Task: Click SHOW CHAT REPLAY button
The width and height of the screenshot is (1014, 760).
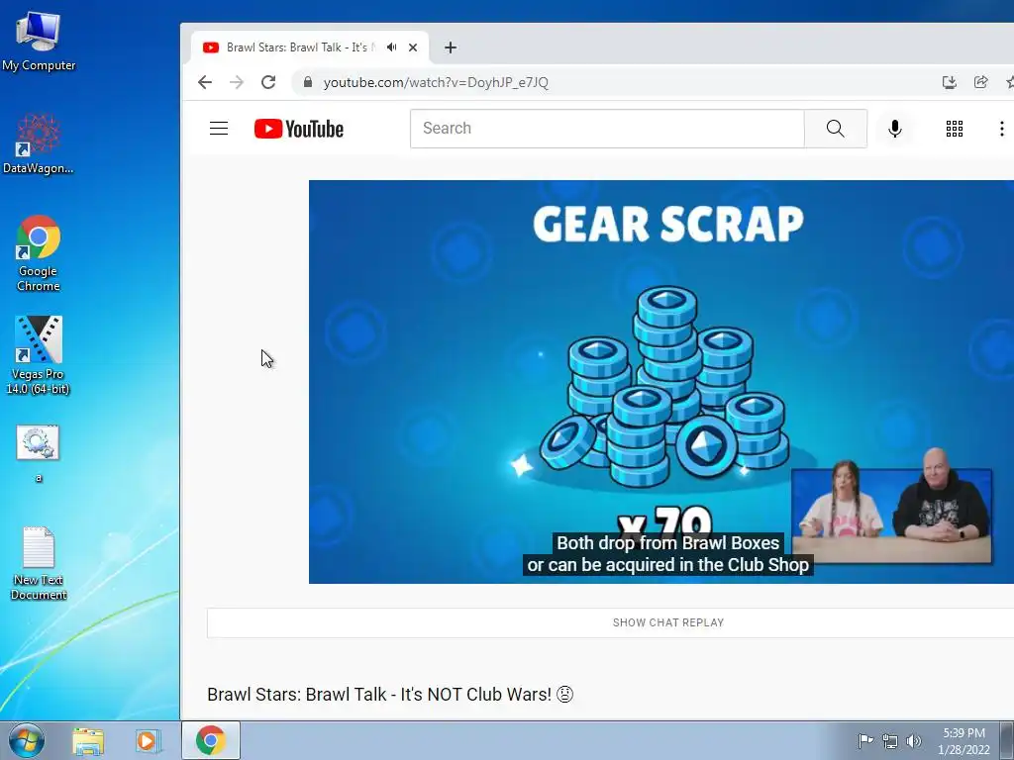Action: click(668, 622)
